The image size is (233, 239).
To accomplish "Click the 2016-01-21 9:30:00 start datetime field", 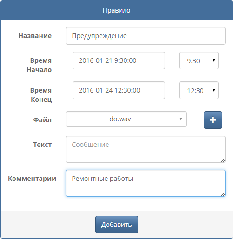I will click(119, 60).
